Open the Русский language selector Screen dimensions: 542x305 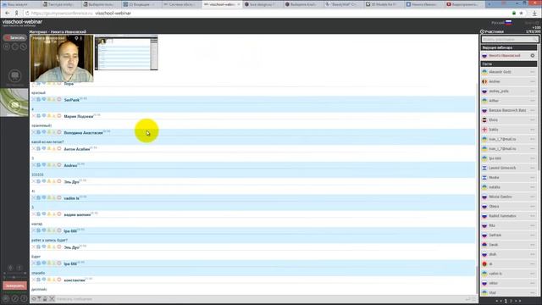click(501, 23)
